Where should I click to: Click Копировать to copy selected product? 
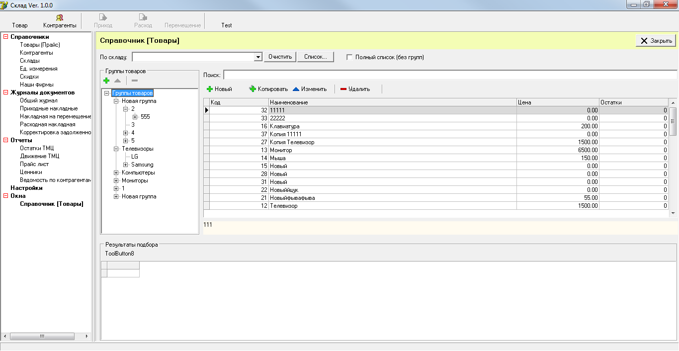coord(268,89)
